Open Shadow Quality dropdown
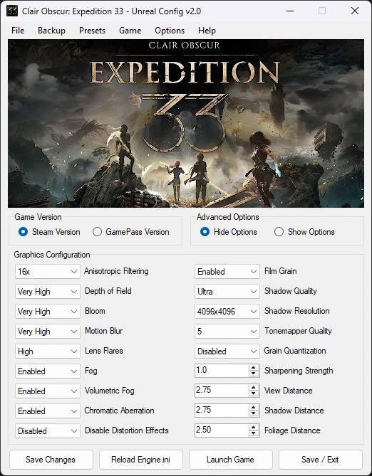Viewport: 372px width, 476px height. (227, 292)
